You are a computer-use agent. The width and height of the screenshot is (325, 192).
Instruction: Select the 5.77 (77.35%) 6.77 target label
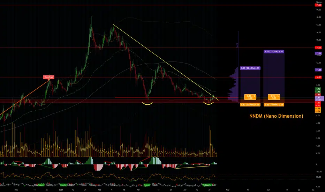[x=274, y=51]
